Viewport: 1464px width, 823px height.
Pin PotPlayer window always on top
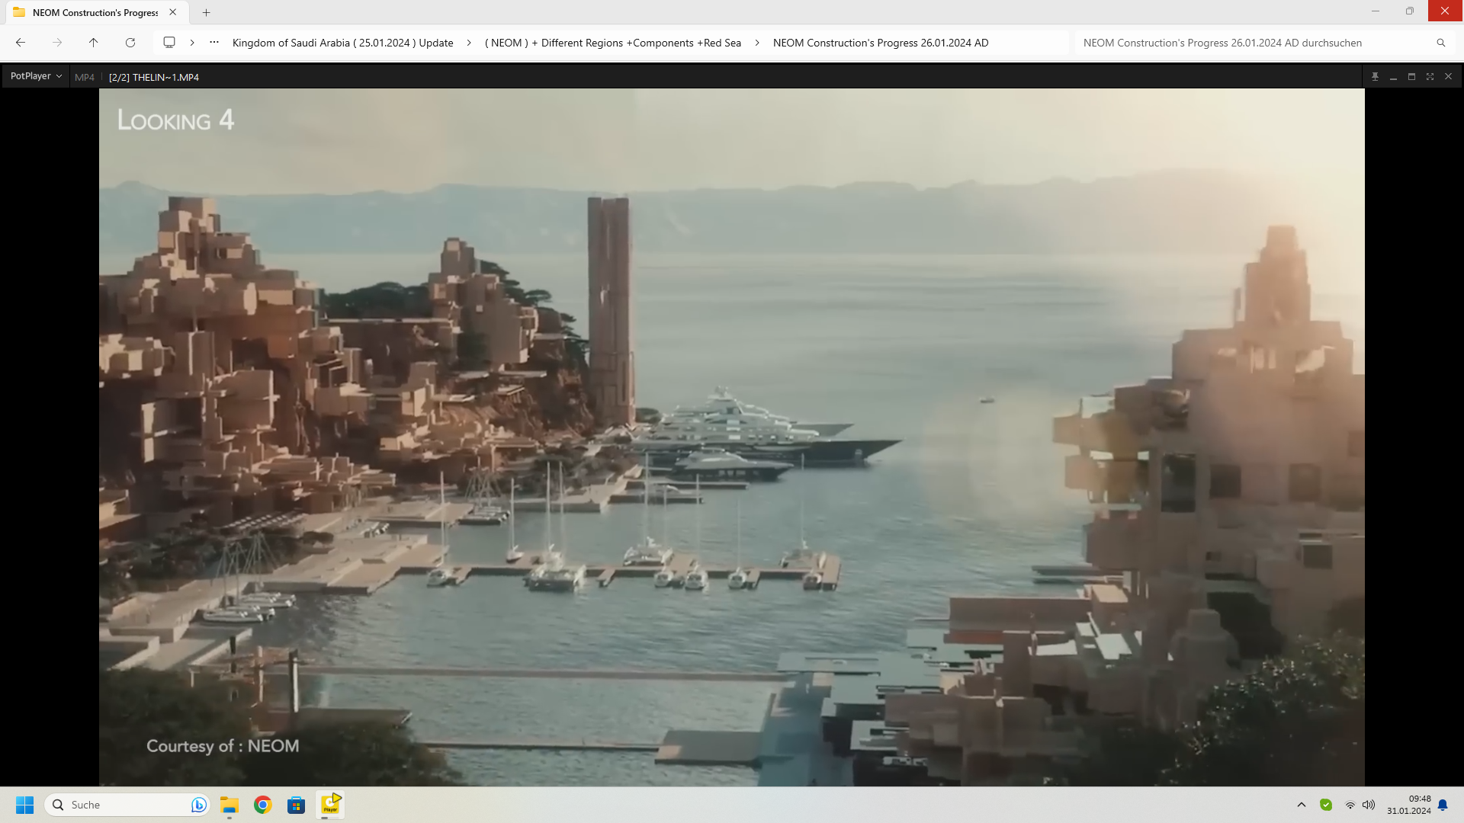click(1375, 76)
